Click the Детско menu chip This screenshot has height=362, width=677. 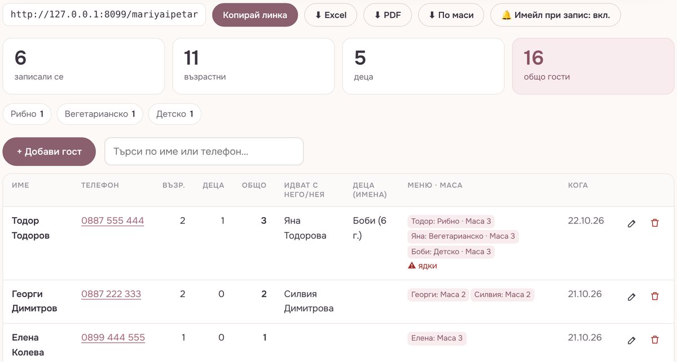pos(175,114)
